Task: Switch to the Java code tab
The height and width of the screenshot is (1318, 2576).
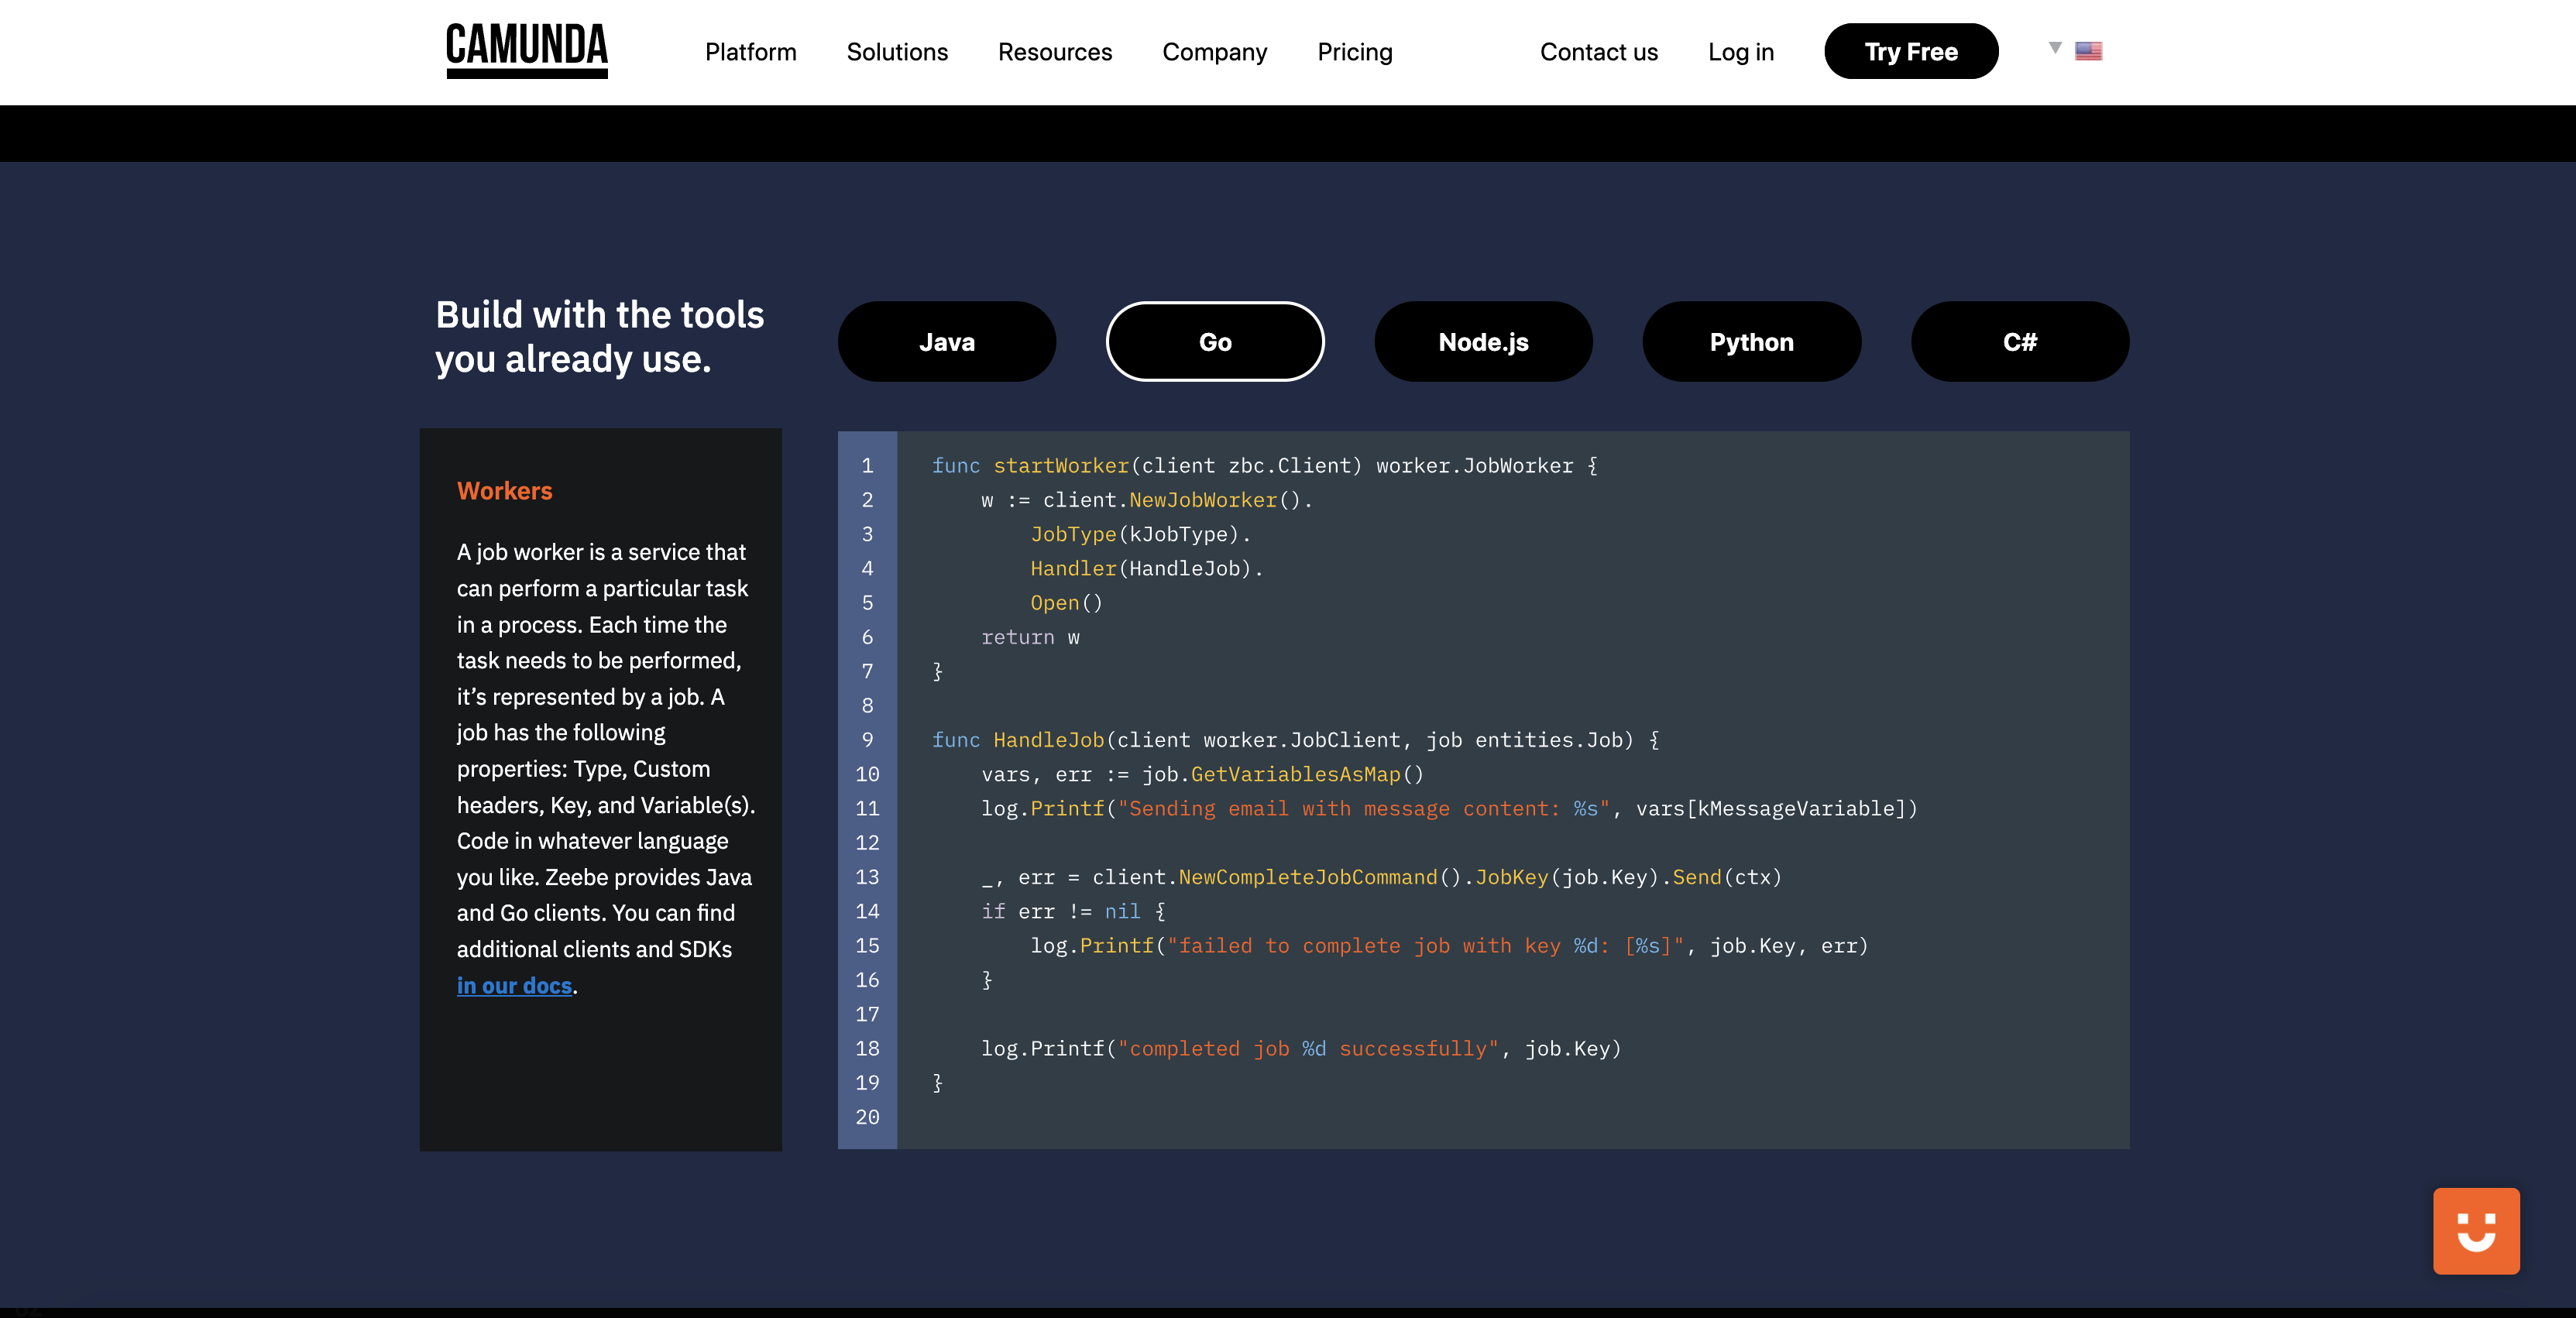Action: point(946,341)
